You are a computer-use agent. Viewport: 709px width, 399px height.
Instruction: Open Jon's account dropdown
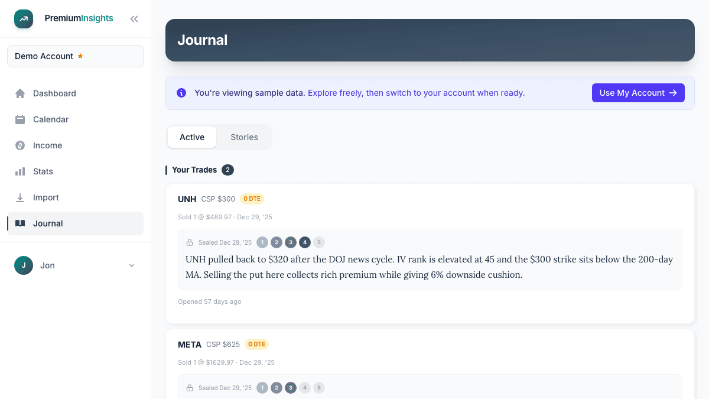[131, 265]
